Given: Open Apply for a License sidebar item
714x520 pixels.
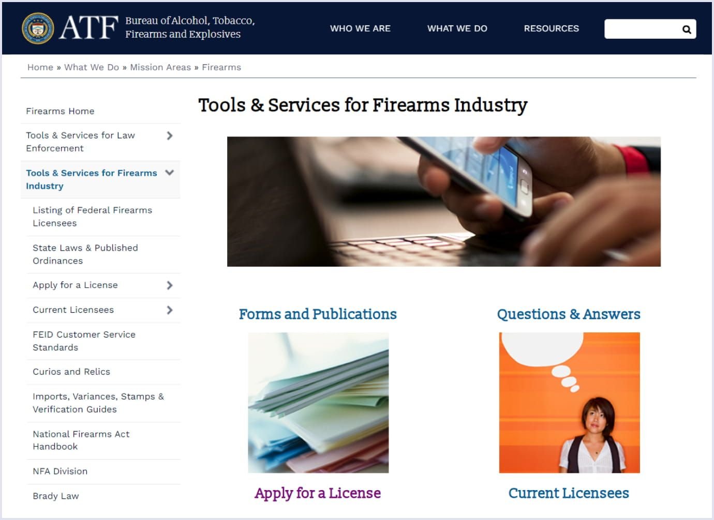Looking at the screenshot, I should coord(75,285).
